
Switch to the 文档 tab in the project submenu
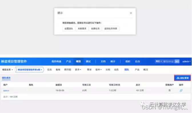click(x=108, y=69)
